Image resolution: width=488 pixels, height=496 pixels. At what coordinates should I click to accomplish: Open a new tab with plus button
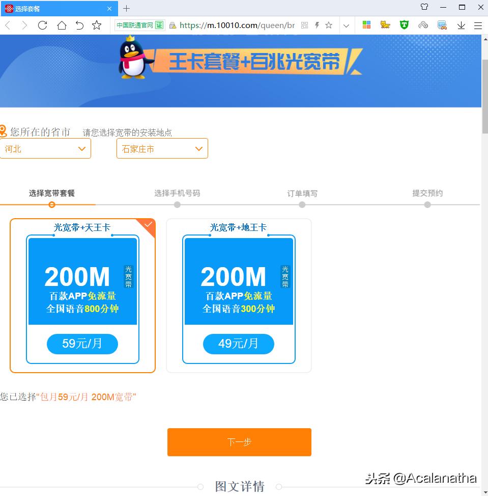tap(126, 9)
